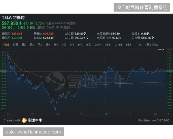Click the after-hours price 597.350
Screen dimensions: 173x139
pos(7,28)
